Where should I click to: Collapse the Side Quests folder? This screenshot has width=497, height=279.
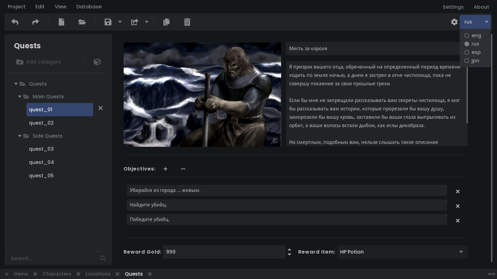pos(20,136)
